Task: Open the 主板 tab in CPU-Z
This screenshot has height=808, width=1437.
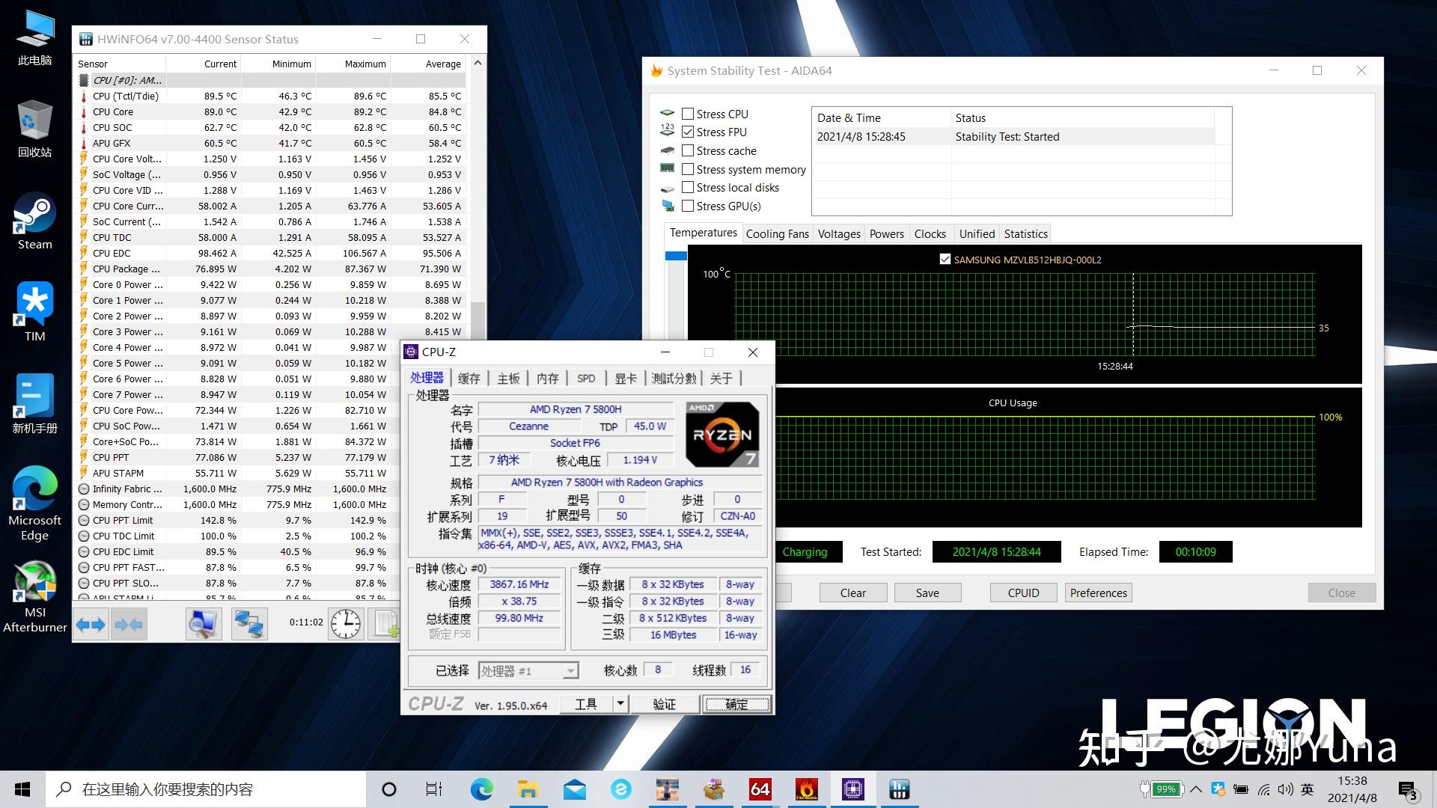Action: (x=509, y=379)
